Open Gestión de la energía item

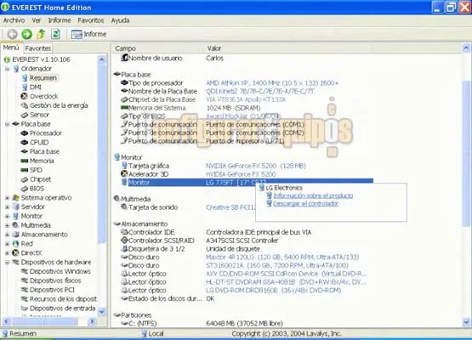tap(59, 105)
